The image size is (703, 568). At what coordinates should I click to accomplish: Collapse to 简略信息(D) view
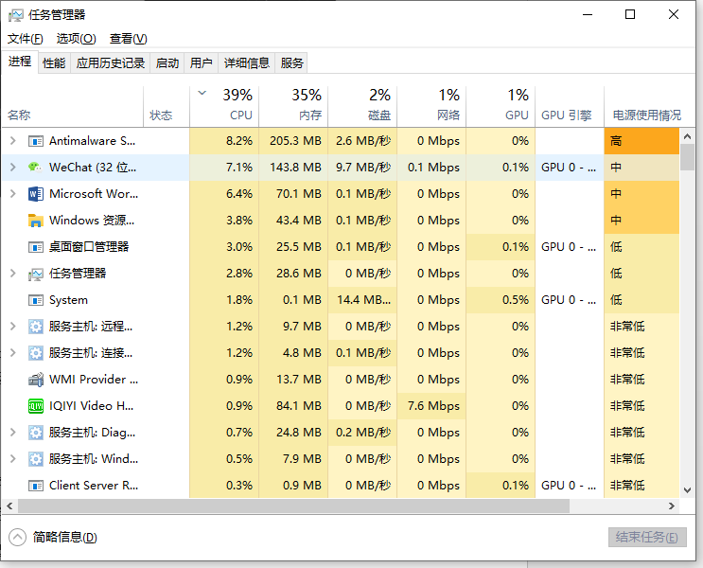point(53,537)
